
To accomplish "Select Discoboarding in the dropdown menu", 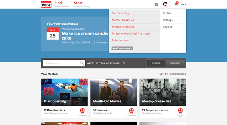I will 120,13.
